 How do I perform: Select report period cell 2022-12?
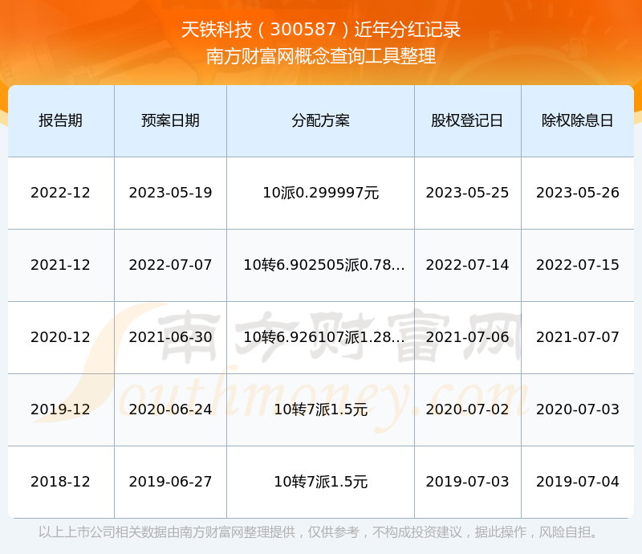coord(61,193)
